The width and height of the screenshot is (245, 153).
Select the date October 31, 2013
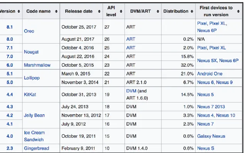(79, 94)
